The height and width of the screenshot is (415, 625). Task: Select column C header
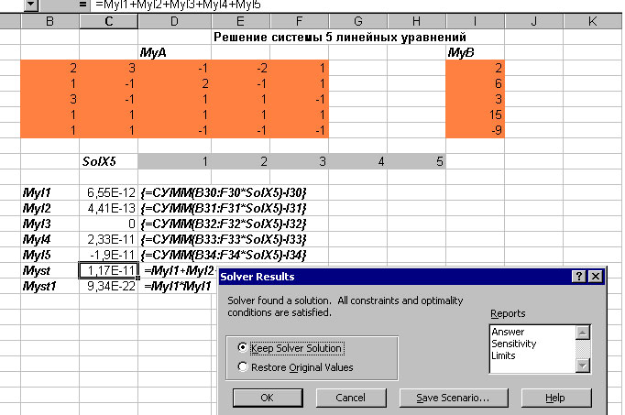click(x=109, y=20)
